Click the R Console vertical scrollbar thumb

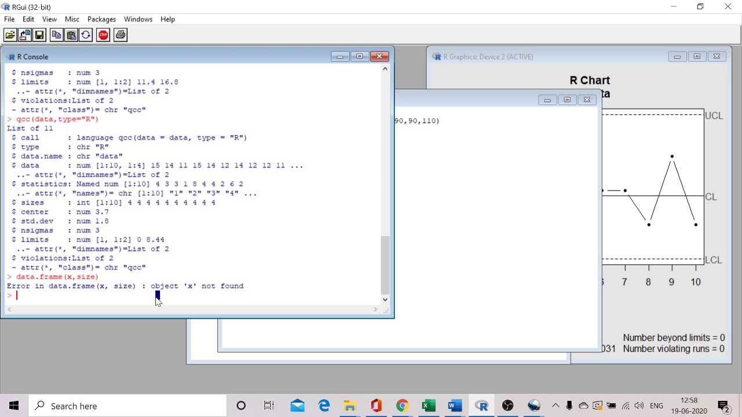[385, 265]
